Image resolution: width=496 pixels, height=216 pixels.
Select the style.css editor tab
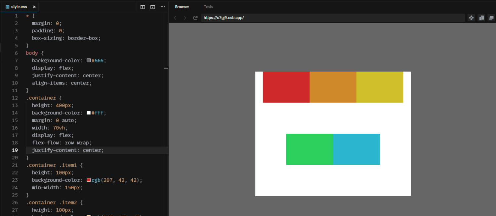tap(20, 7)
